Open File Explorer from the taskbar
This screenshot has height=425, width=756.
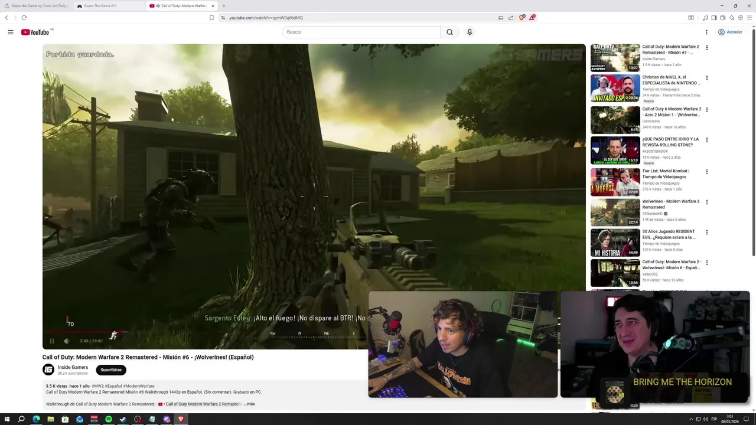[51, 419]
